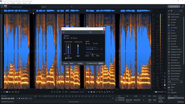Click the Threshold slider handle
This screenshot has width=185, height=104.
coord(68,47)
